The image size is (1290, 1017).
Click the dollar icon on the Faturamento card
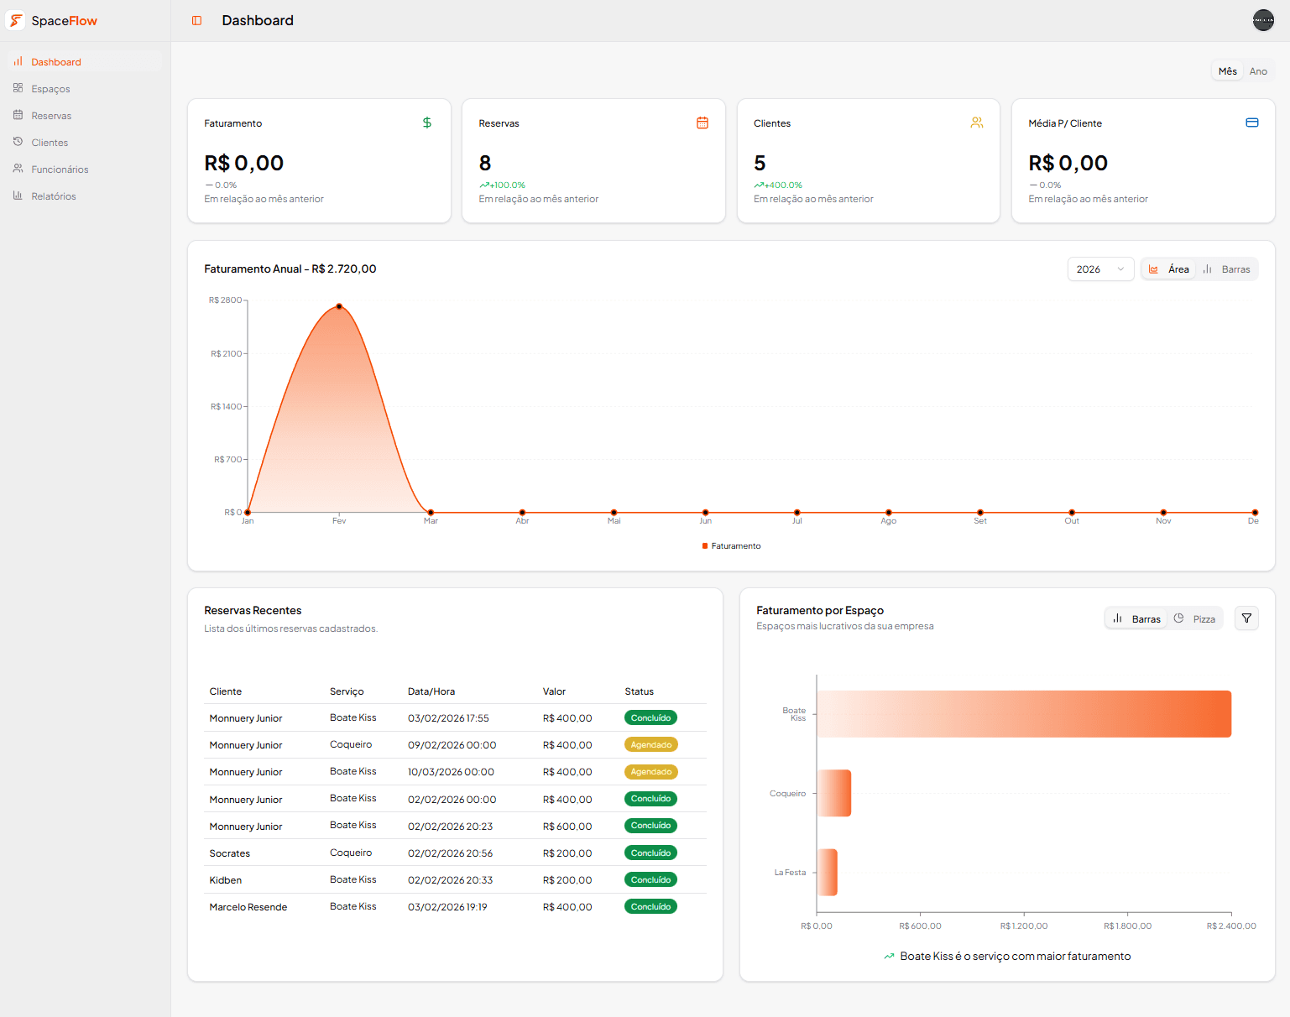[427, 123]
